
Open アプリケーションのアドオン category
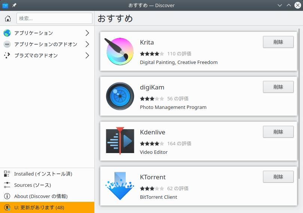tap(47, 44)
